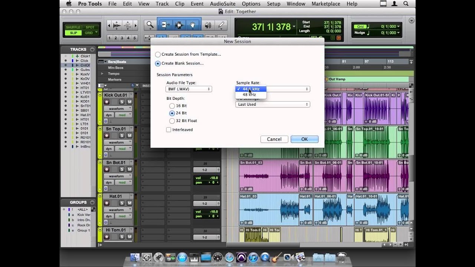Image resolution: width=475 pixels, height=267 pixels.
Task: Enable the Interleaved checkbox
Action: point(169,130)
